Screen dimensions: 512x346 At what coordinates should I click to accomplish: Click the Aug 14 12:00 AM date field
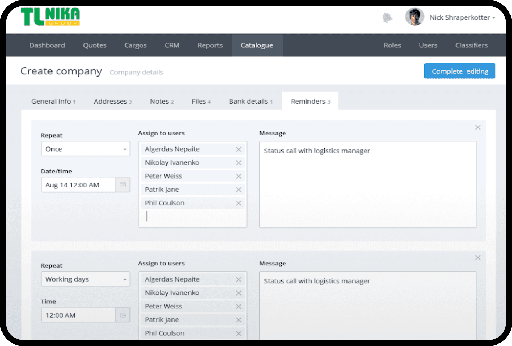pyautogui.click(x=78, y=185)
